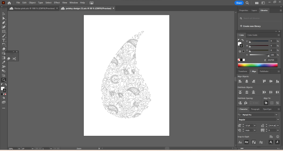Click Create new library
This screenshot has height=151, width=283.
(x=251, y=26)
